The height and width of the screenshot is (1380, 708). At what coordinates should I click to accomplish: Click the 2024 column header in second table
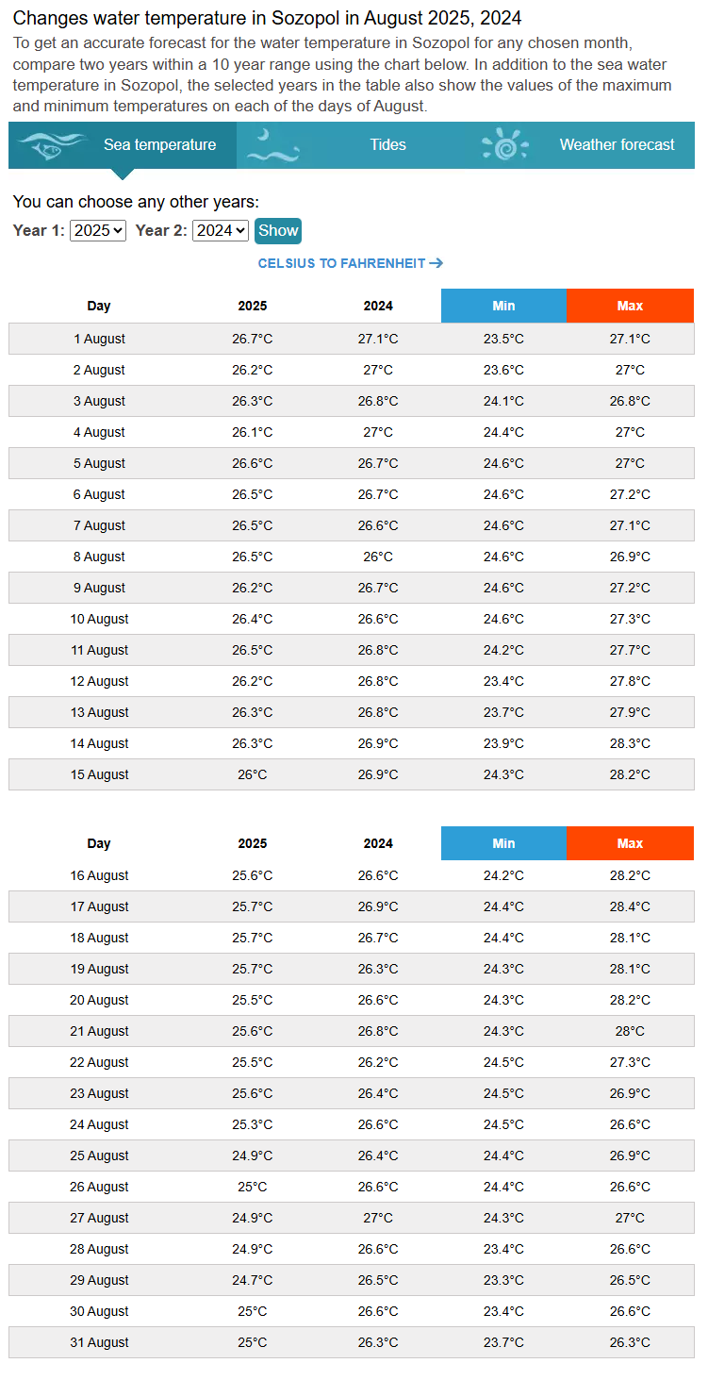[378, 843]
